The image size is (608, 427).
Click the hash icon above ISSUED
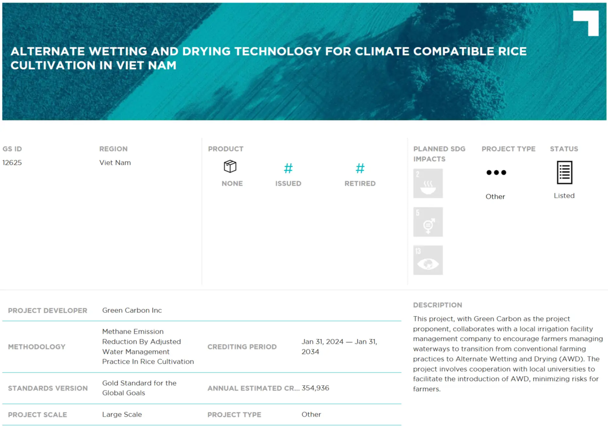click(288, 168)
